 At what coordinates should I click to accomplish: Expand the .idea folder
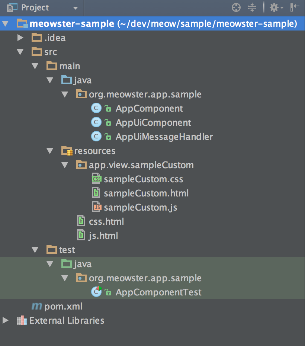[20, 38]
